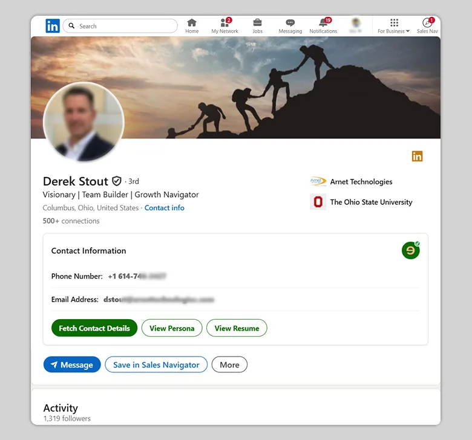Check the Notifications bell icon
Image resolution: width=472 pixels, height=440 pixels.
tap(323, 23)
